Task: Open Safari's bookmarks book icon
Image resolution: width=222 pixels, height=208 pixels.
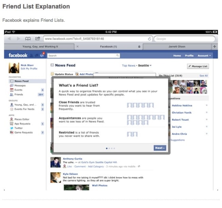Action: (x=28, y=39)
